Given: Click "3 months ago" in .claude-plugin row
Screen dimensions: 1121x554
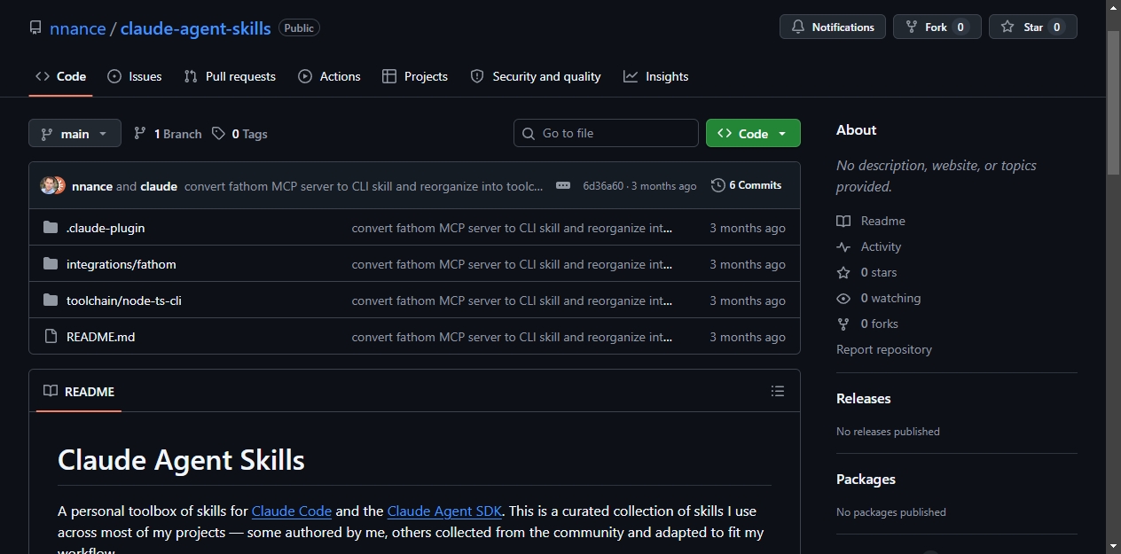Looking at the screenshot, I should [x=748, y=228].
